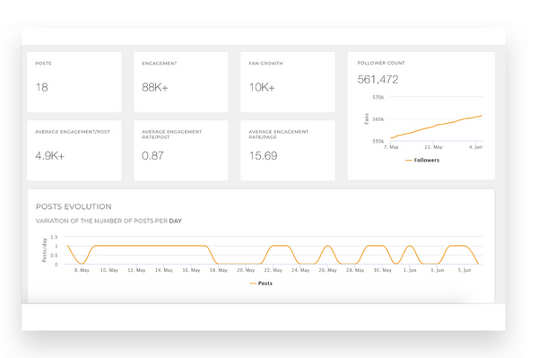Image resolution: width=538 pixels, height=358 pixels.
Task: Click the 21. May label on the follower chart
Action: [433, 147]
